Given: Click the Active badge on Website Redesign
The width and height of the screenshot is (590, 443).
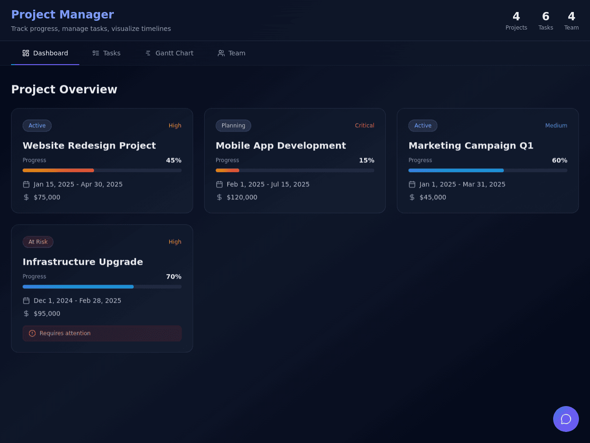Looking at the screenshot, I should coord(37,126).
